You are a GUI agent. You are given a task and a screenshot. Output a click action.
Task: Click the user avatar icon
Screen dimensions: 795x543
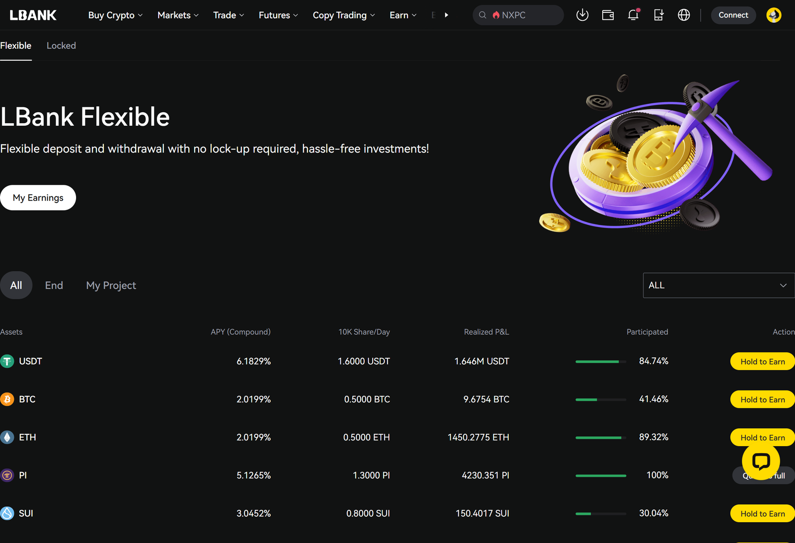(774, 15)
